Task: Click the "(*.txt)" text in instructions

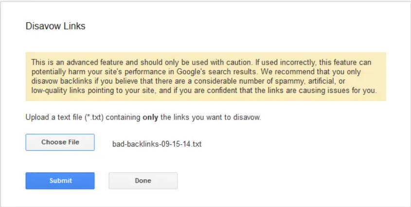Action: tap(94, 117)
